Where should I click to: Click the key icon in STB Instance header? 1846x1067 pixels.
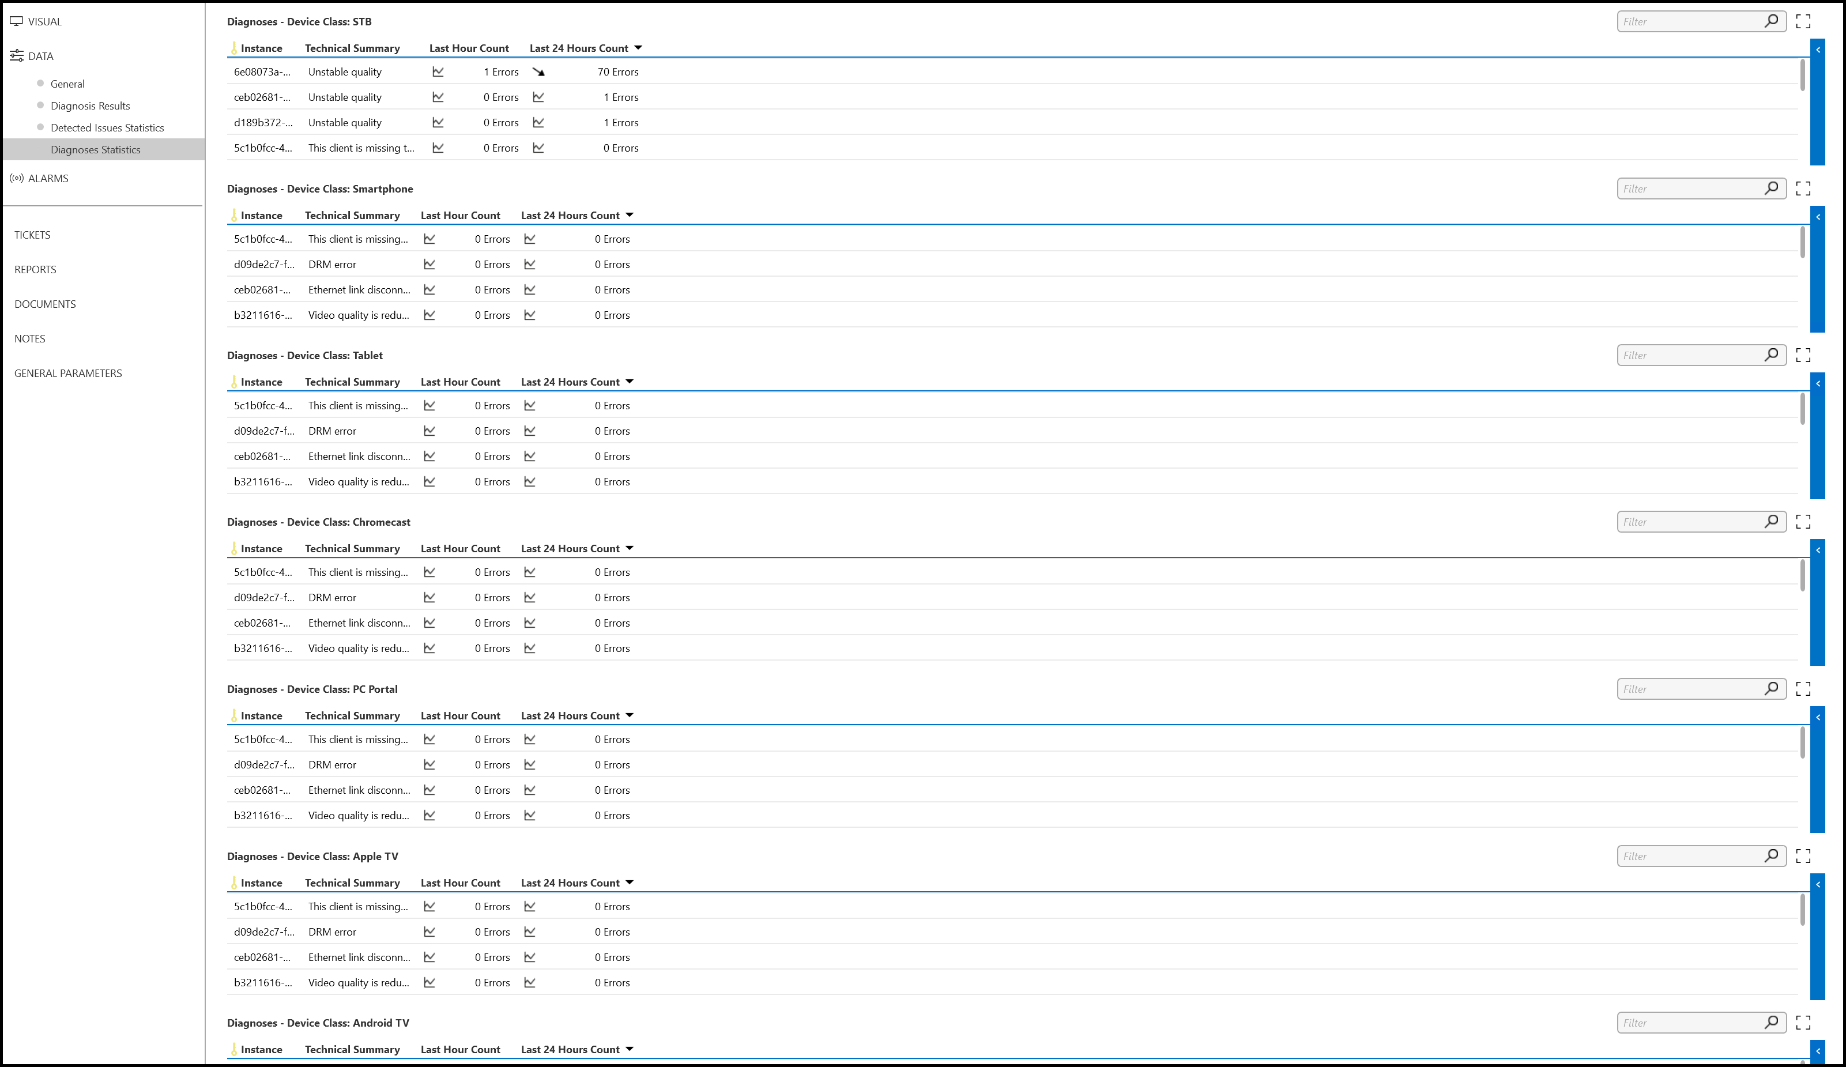click(233, 48)
